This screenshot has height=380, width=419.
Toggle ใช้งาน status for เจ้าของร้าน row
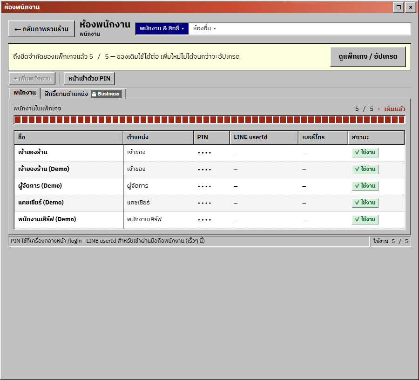click(365, 153)
